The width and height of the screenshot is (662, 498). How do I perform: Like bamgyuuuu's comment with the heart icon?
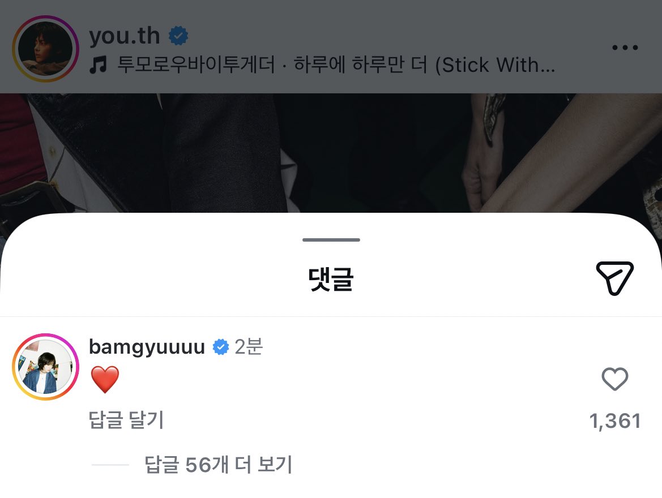pyautogui.click(x=615, y=379)
